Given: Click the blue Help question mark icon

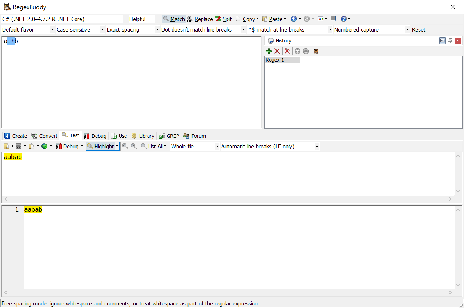Looking at the screenshot, I should 344,19.
